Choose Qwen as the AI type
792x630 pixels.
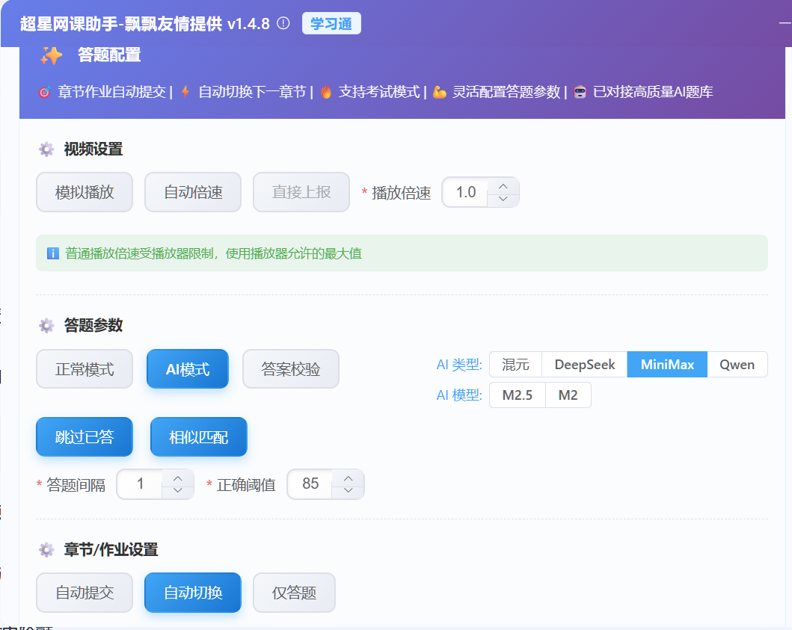[x=737, y=364]
